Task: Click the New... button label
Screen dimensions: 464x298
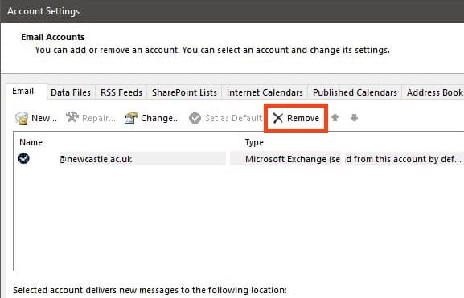Action: 44,118
